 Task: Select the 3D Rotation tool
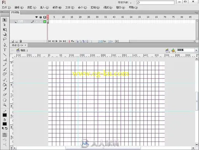[x=5, y=34]
